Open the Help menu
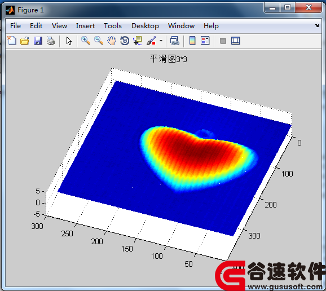 point(211,26)
